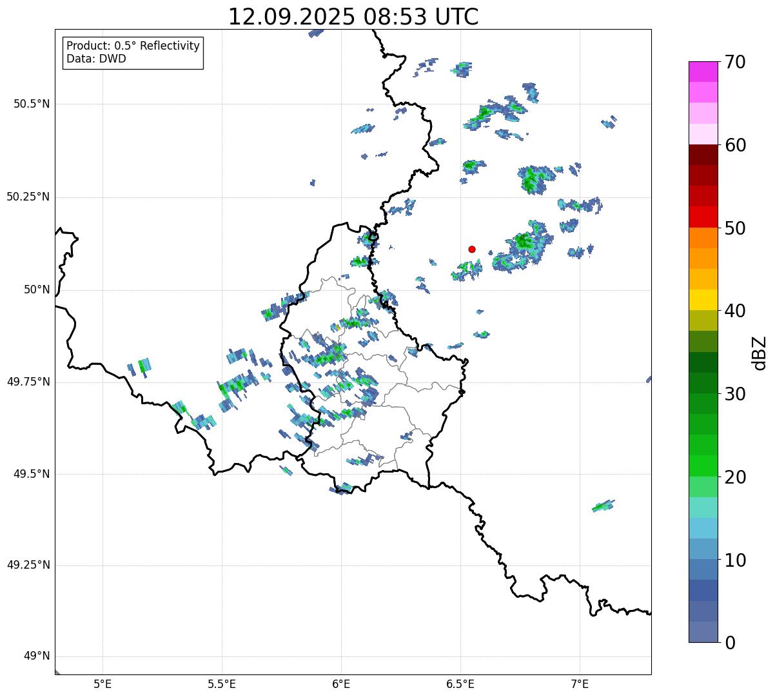Click the "Data: DWD" label
The height and width of the screenshot is (697, 775).
96,59
